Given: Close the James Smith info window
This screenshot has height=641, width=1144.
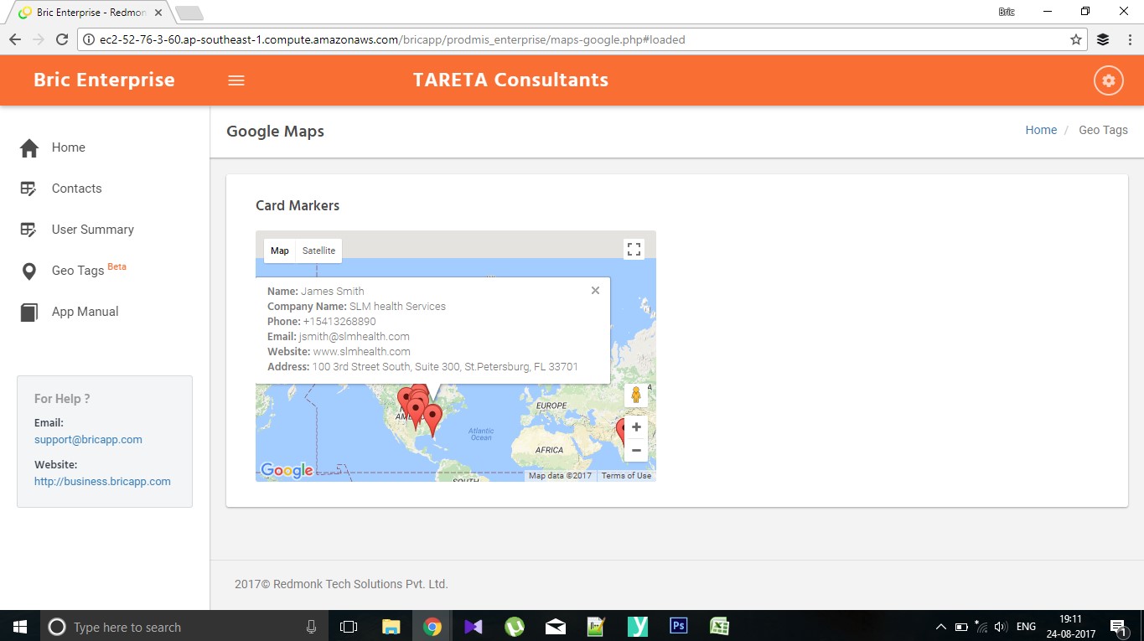Looking at the screenshot, I should point(595,291).
